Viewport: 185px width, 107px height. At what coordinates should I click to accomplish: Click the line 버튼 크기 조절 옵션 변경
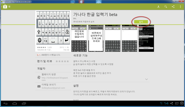pyautogui.click(x=84, y=76)
